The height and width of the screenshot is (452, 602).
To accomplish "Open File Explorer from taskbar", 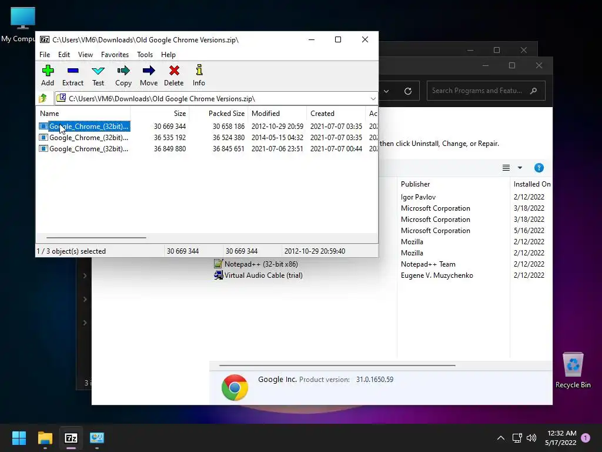I will click(x=45, y=438).
